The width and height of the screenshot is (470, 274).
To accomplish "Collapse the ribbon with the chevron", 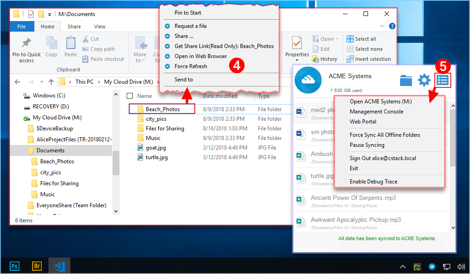I will coord(382,27).
